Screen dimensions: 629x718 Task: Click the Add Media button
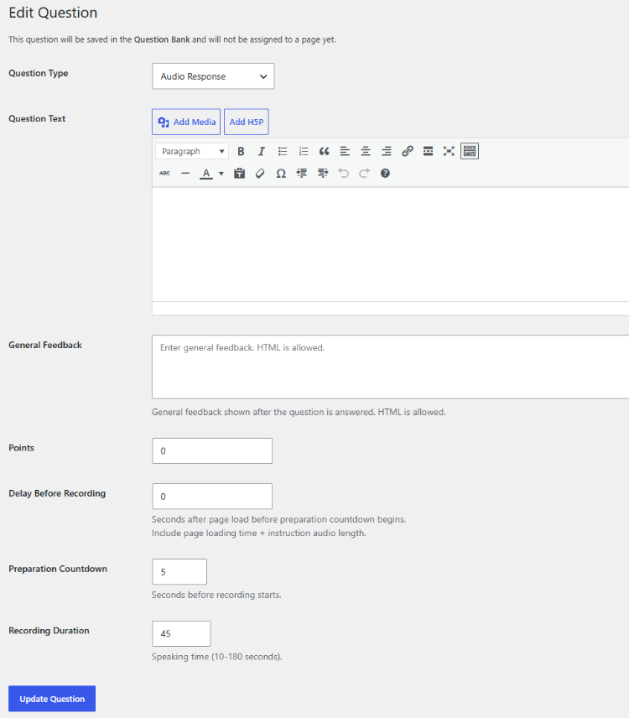(x=186, y=122)
